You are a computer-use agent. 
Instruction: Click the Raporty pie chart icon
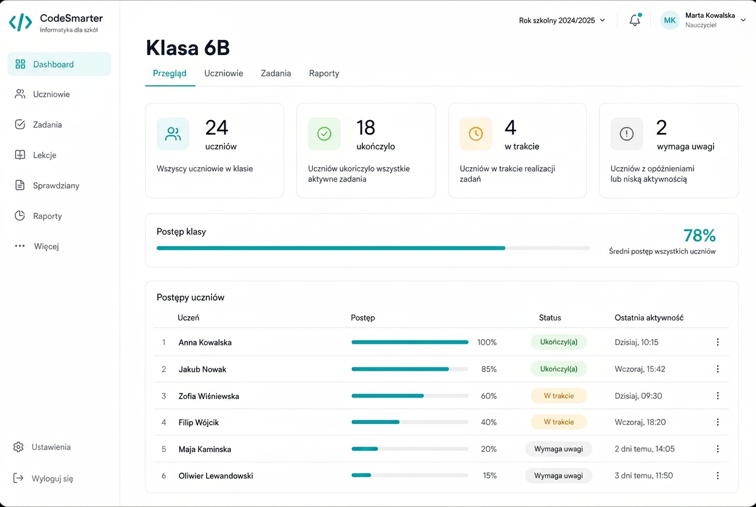click(x=20, y=216)
